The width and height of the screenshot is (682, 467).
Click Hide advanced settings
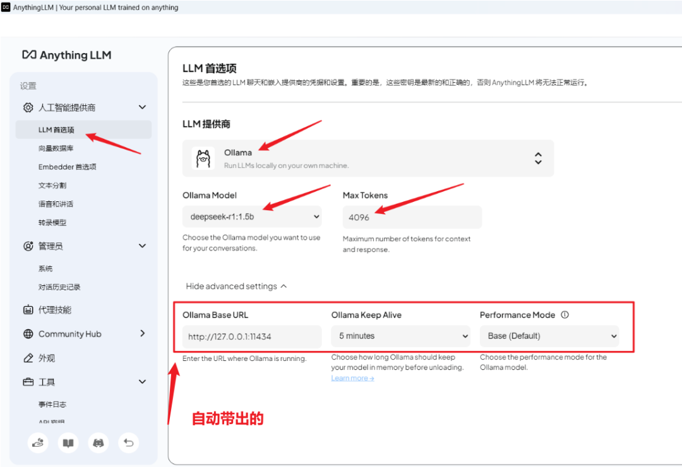coord(236,285)
